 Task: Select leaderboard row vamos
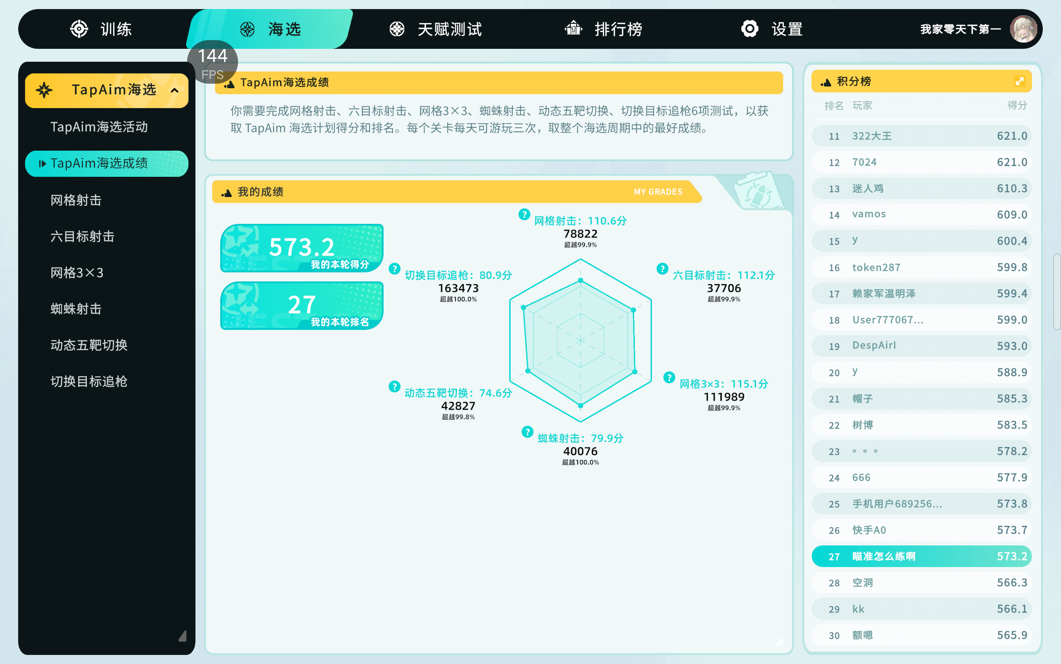[921, 214]
